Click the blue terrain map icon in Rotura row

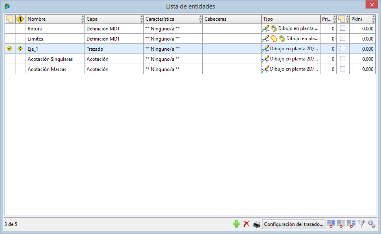coord(274,29)
